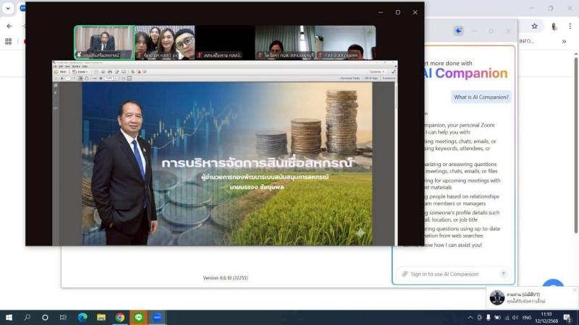The height and width of the screenshot is (325, 579).
Task: Open Google Chrome from the taskbar
Action: [119, 317]
